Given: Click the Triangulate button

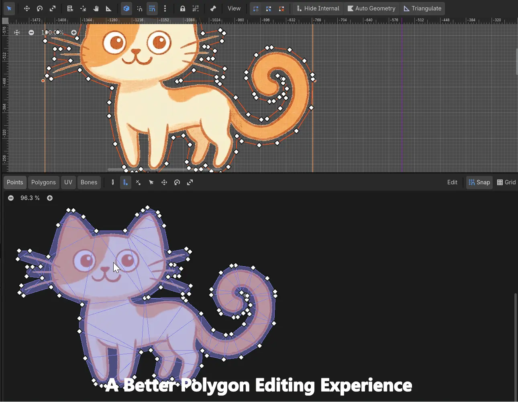Looking at the screenshot, I should click(x=422, y=8).
